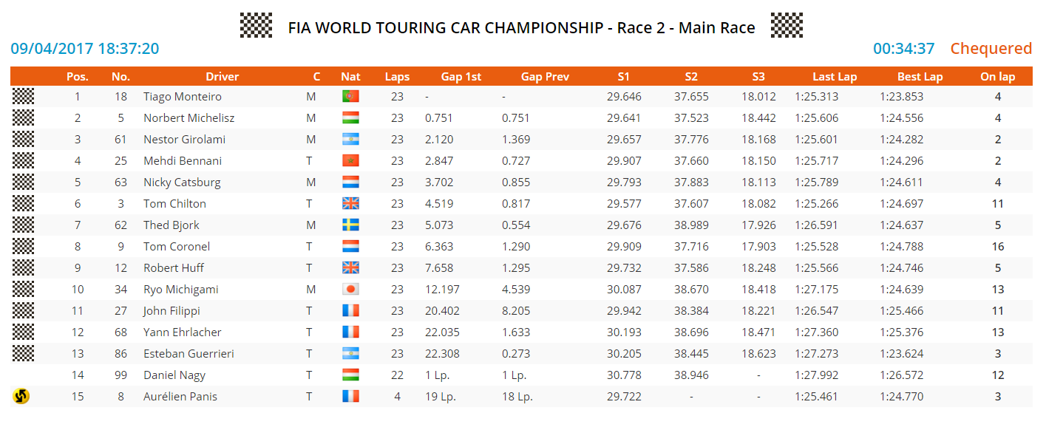Click the UK flag for Tom Chilton
Image resolution: width=1046 pixels, height=430 pixels.
pos(350,204)
